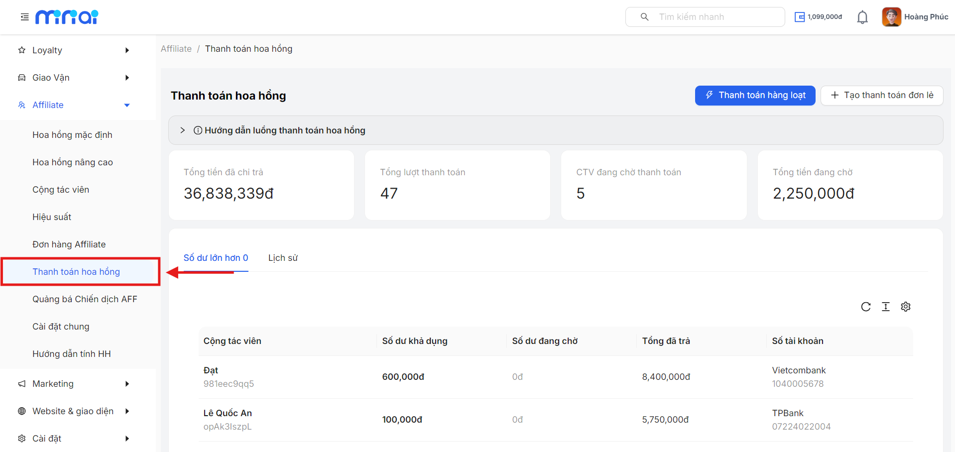
Task: Click total paid 5,750,000đ
Action: (x=665, y=420)
